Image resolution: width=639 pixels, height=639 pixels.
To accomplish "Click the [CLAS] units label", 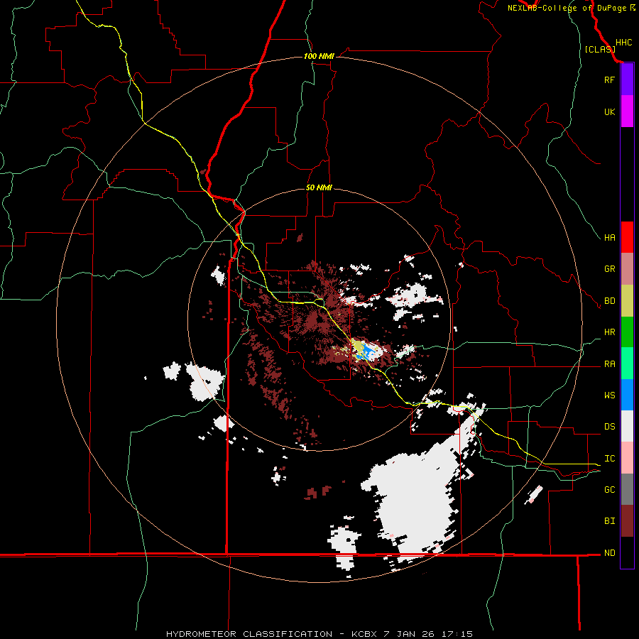I will tap(600, 49).
